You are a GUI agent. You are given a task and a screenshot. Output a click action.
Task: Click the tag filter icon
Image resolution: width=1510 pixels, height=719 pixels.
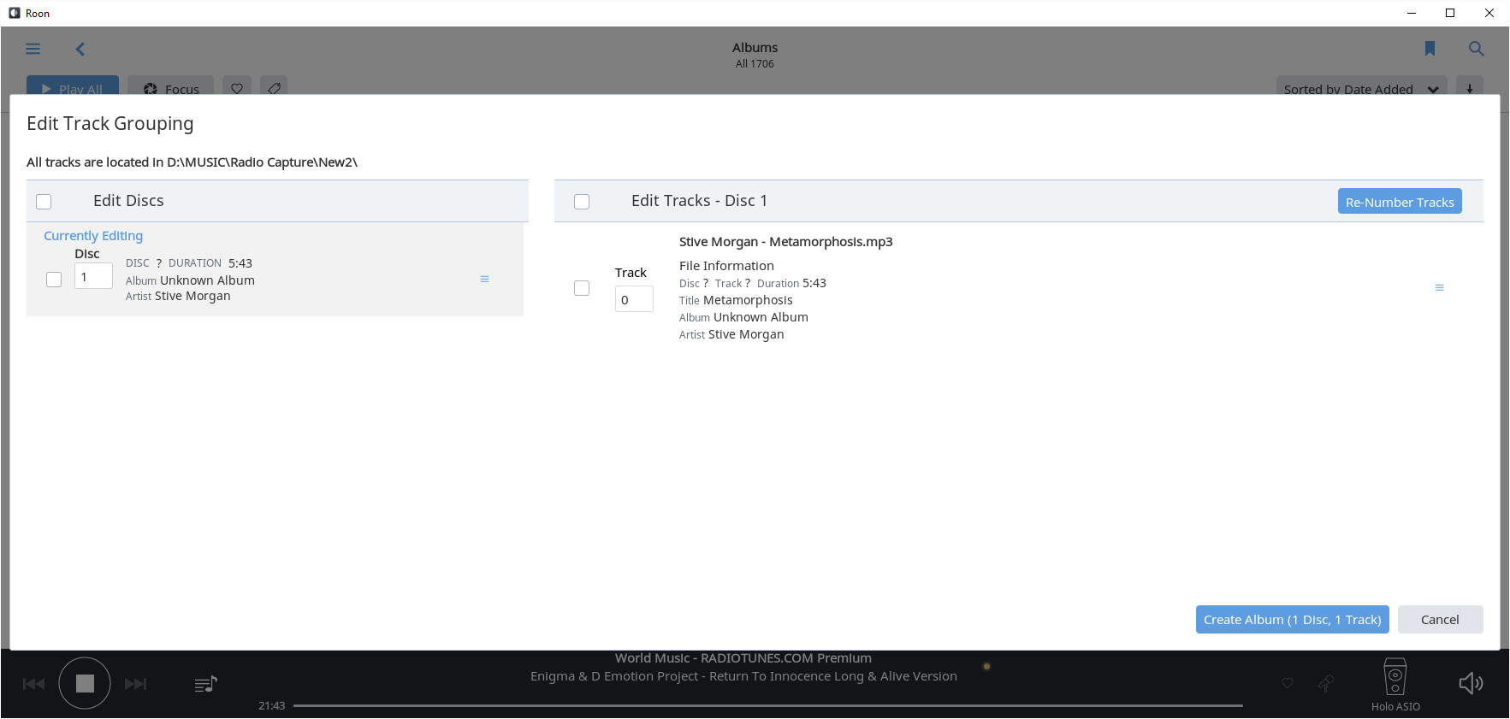point(274,88)
